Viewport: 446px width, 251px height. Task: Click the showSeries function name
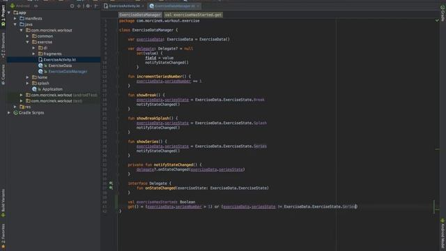[147, 142]
